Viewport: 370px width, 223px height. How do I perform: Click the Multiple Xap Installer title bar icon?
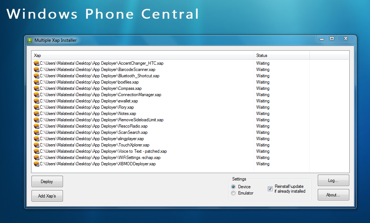click(x=29, y=40)
